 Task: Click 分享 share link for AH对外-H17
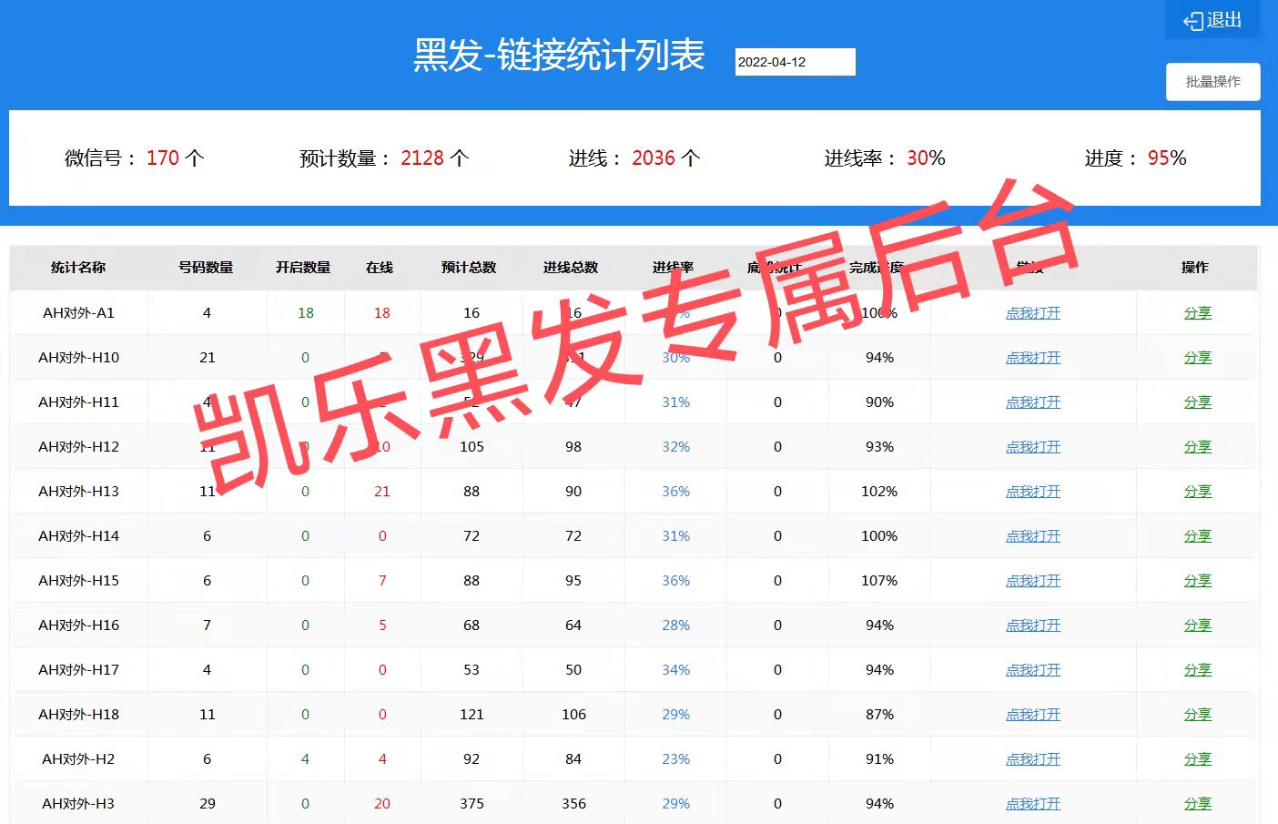1198,670
